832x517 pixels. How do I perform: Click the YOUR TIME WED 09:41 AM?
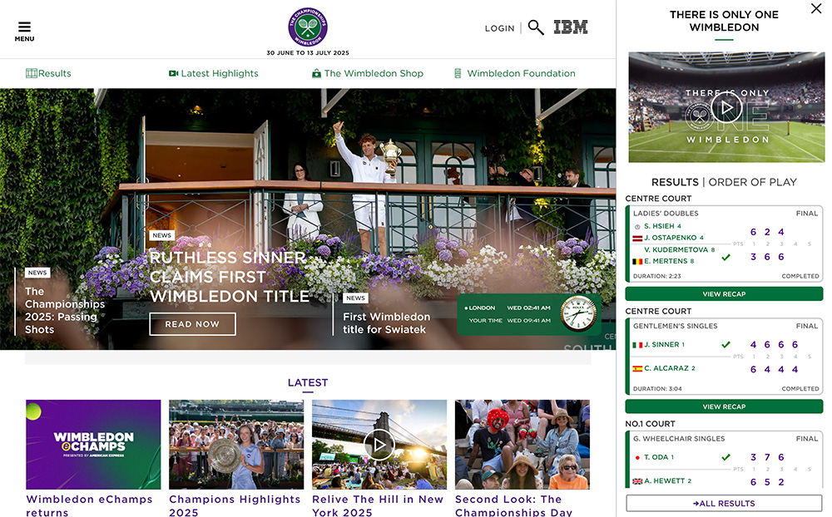509,320
